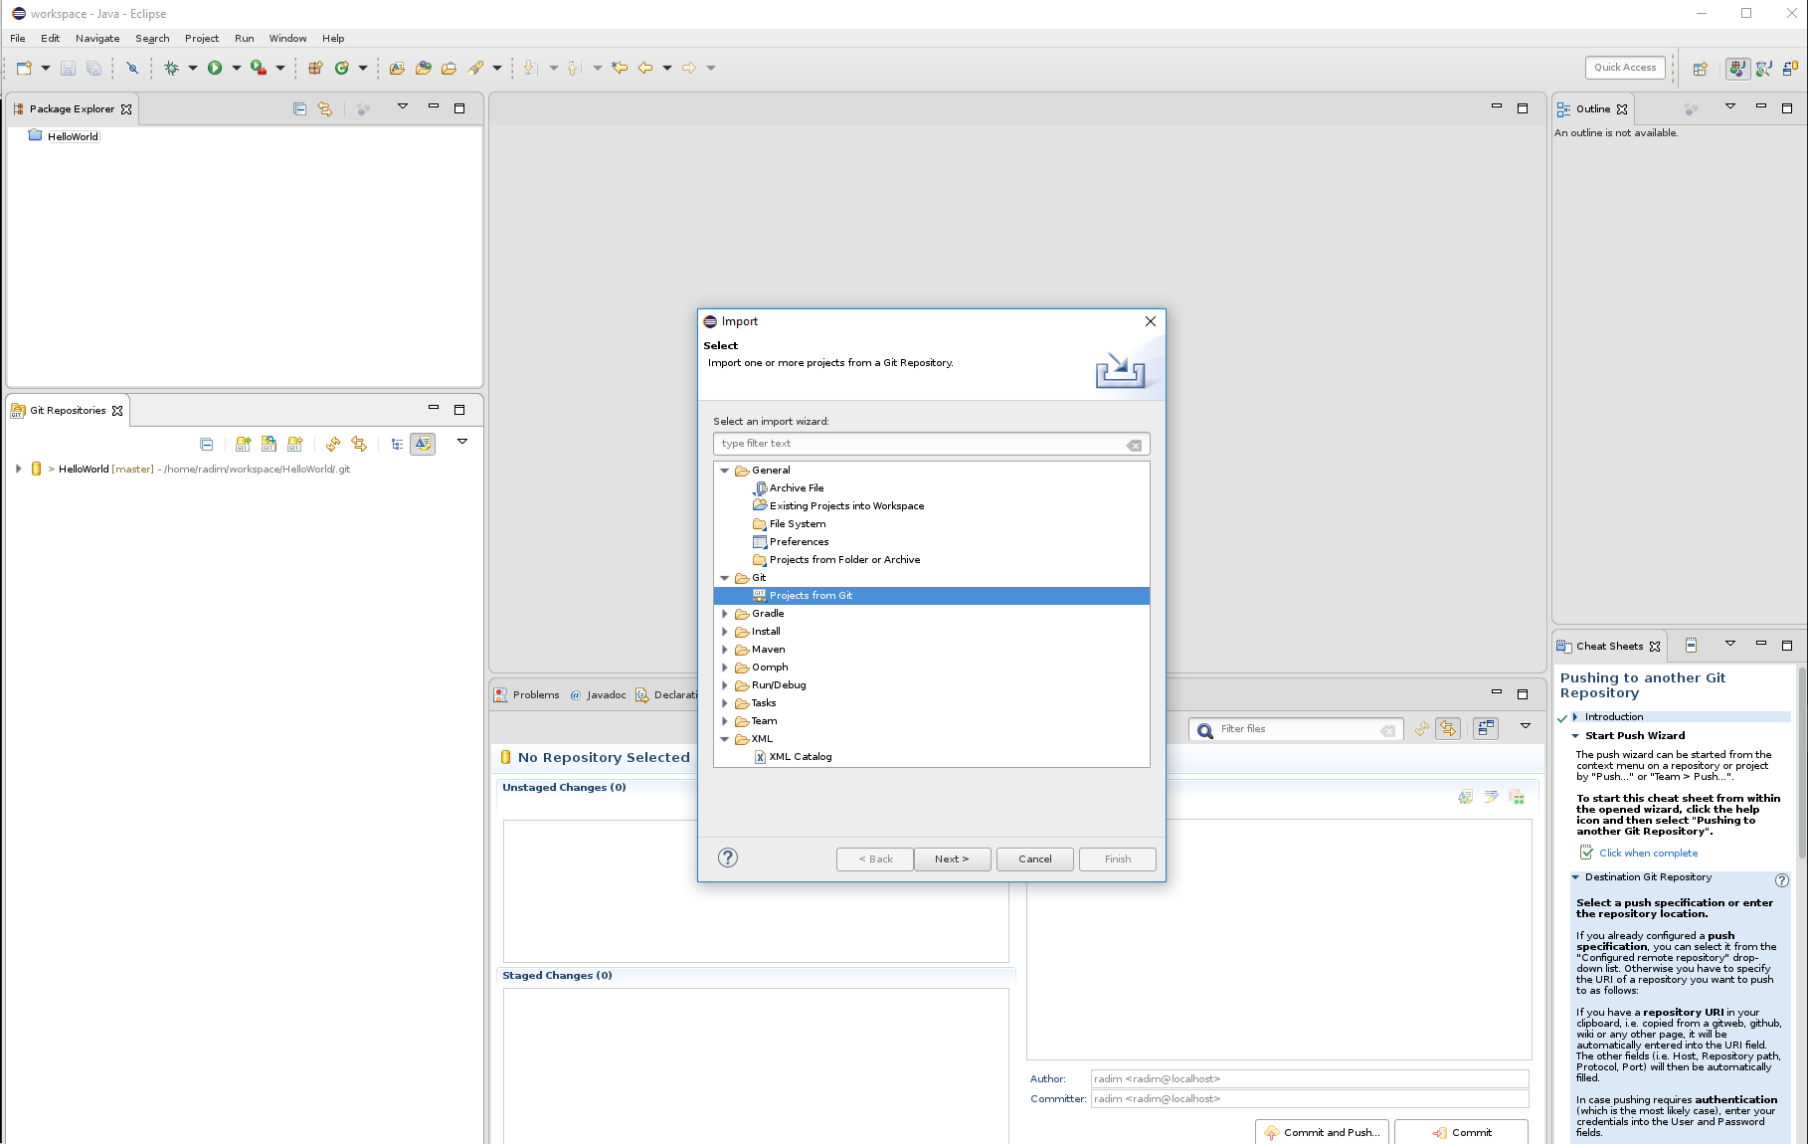The height and width of the screenshot is (1144, 1808).
Task: Open the File menu
Action: [x=18, y=38]
